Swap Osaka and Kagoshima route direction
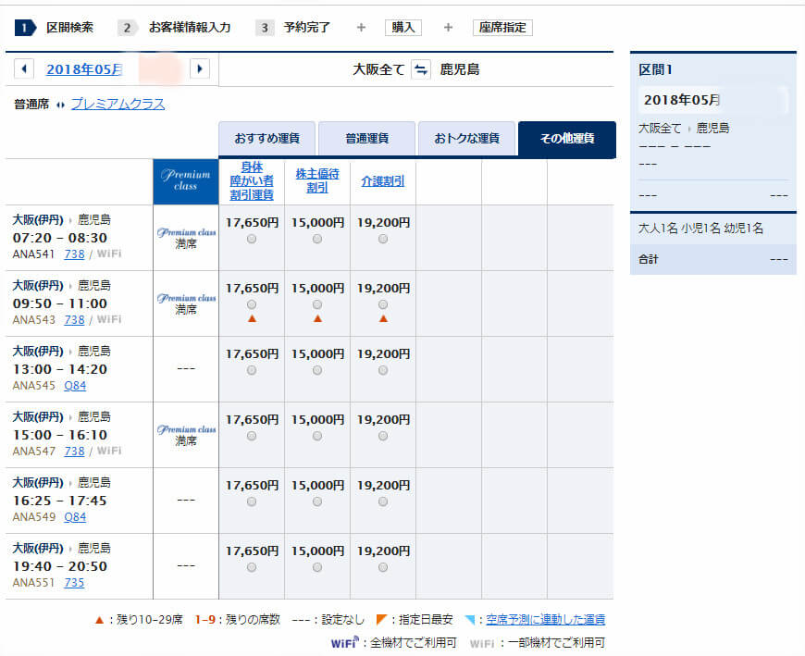 click(421, 69)
